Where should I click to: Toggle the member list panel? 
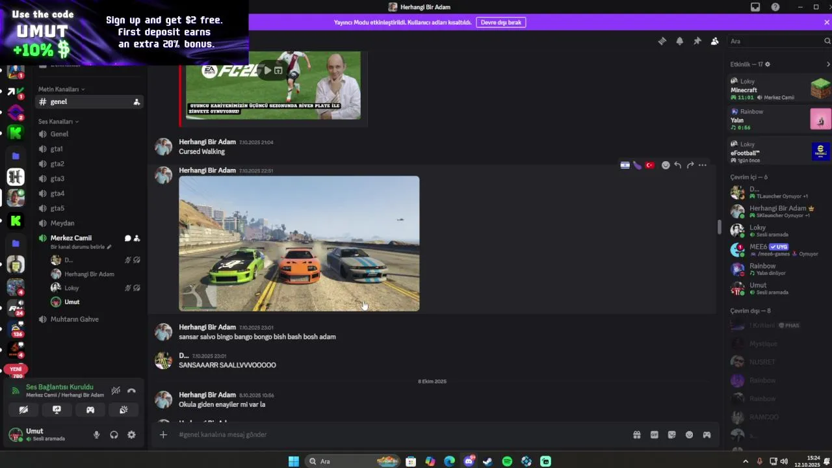click(x=714, y=41)
